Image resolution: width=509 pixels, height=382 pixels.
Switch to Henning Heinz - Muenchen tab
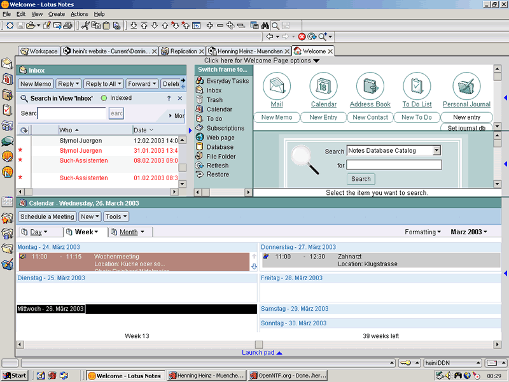click(249, 51)
